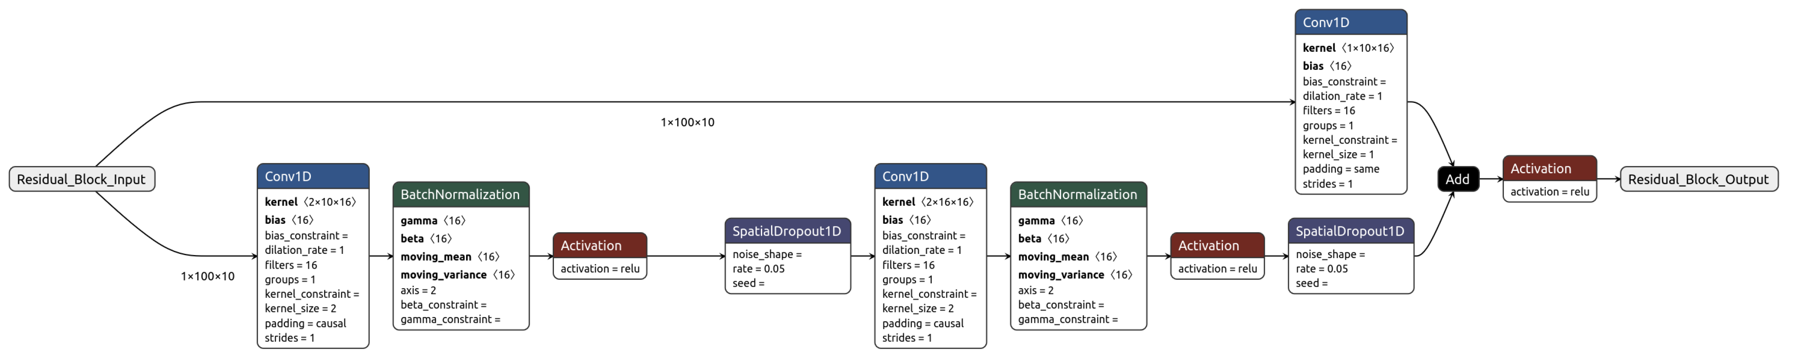Select the leftmost BatchNormalization node header
Viewport: 1797px width, 356px height.
[x=461, y=195]
